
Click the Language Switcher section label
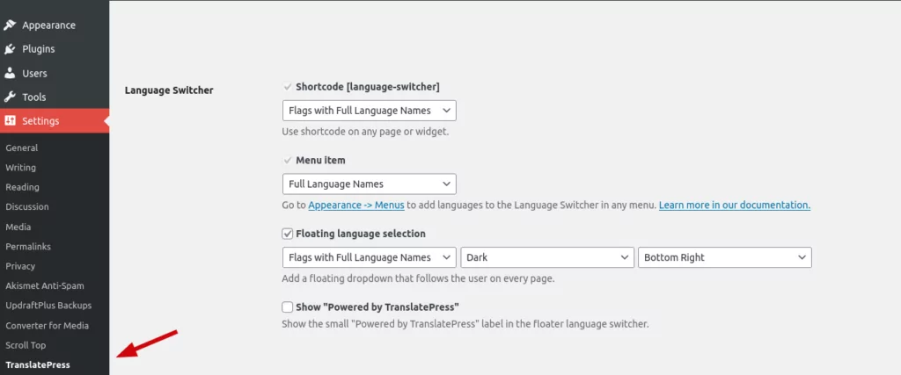pos(169,90)
